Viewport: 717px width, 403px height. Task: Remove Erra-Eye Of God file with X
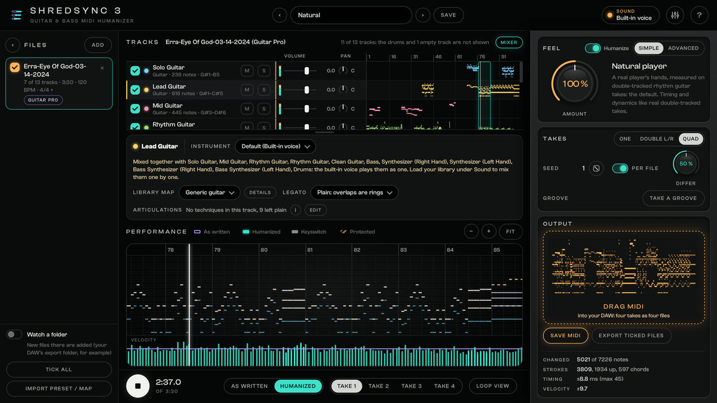point(102,68)
